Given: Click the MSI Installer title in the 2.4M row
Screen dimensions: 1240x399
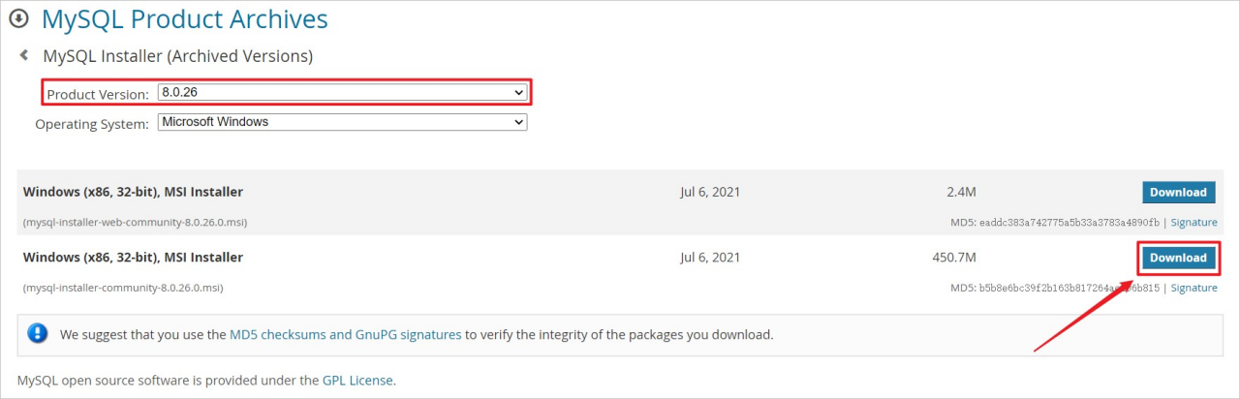Looking at the screenshot, I should point(133,192).
